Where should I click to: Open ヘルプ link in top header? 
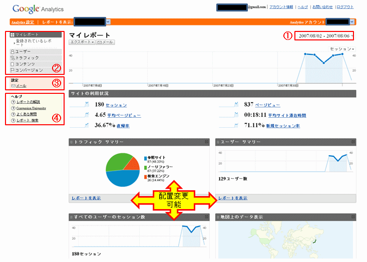pyautogui.click(x=302, y=7)
